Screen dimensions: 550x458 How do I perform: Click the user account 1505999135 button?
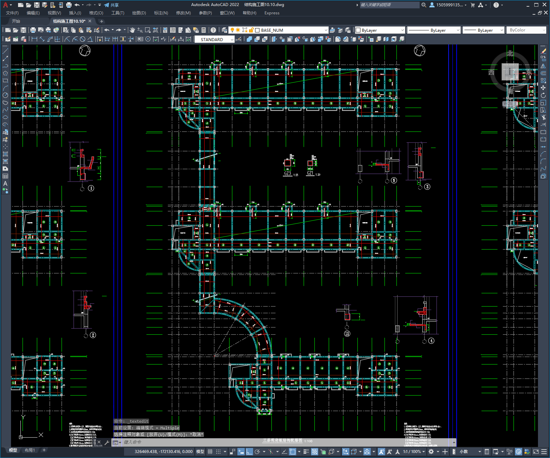point(448,5)
